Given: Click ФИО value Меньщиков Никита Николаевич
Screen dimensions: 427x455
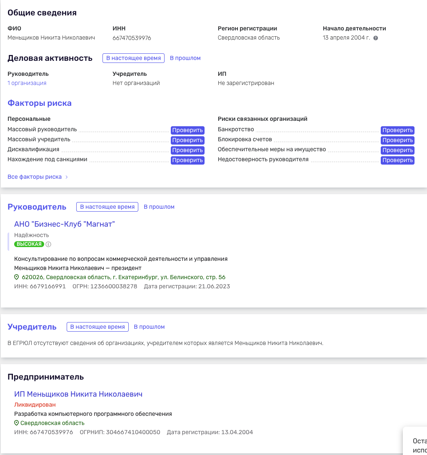Looking at the screenshot, I should [51, 38].
